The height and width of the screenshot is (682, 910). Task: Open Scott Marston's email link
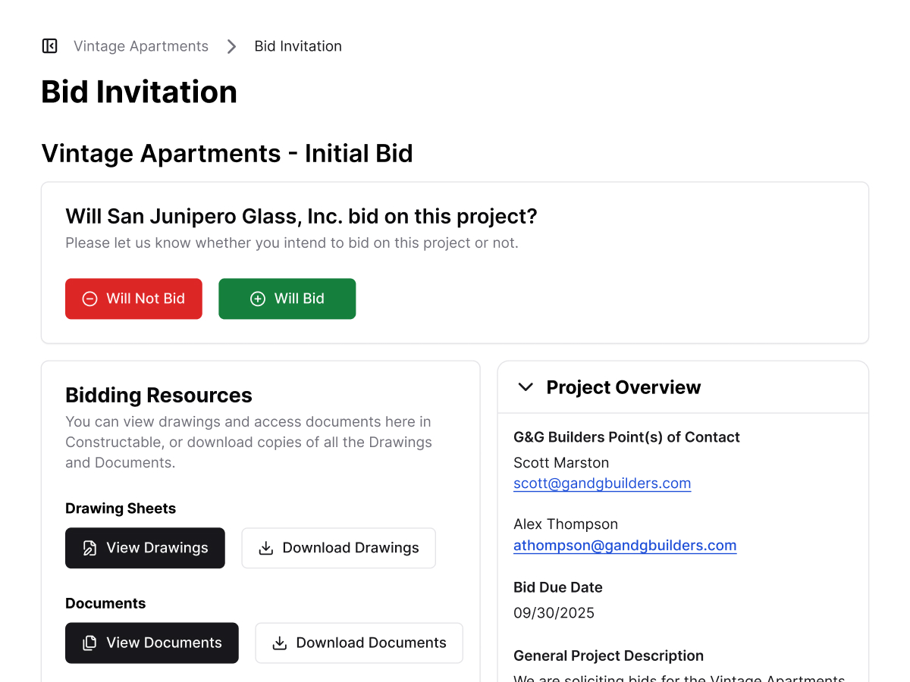coord(602,483)
